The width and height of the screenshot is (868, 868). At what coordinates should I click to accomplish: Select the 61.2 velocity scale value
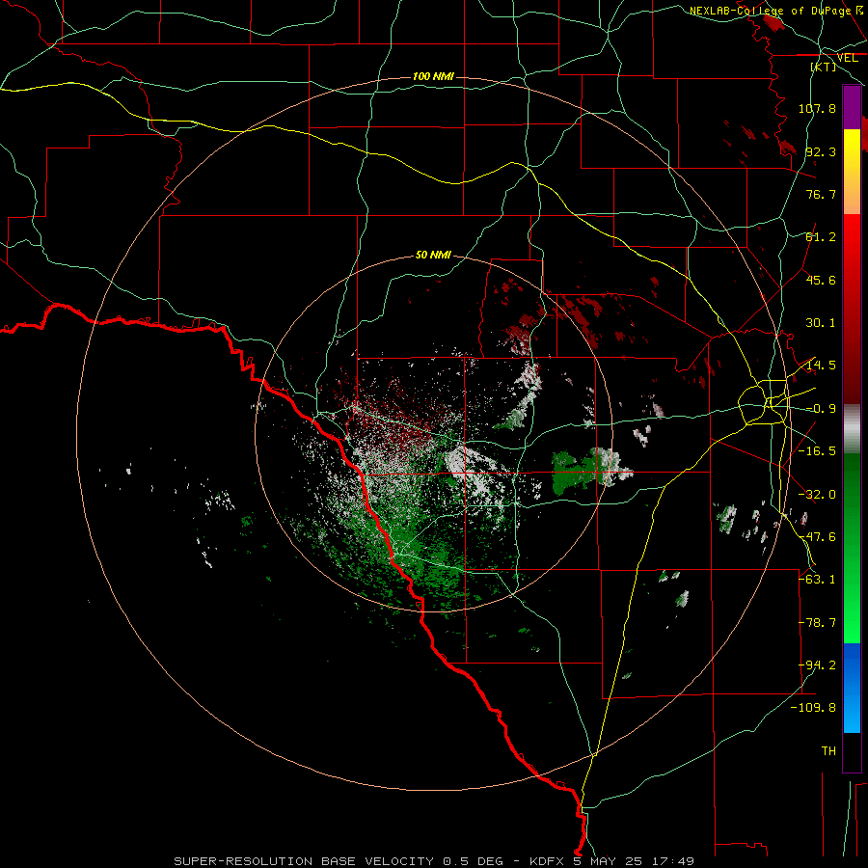coord(821,237)
